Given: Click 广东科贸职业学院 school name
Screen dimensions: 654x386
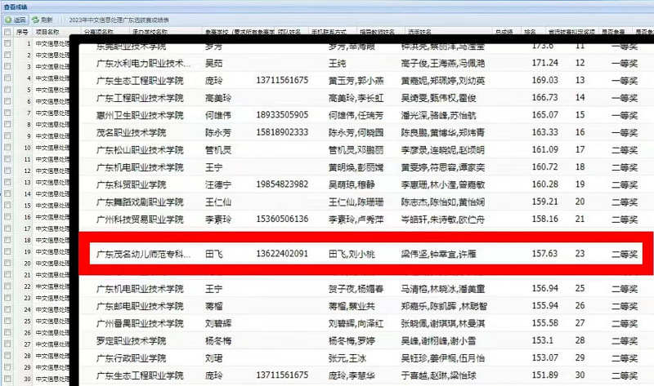Looking at the screenshot, I should pyautogui.click(x=131, y=184).
